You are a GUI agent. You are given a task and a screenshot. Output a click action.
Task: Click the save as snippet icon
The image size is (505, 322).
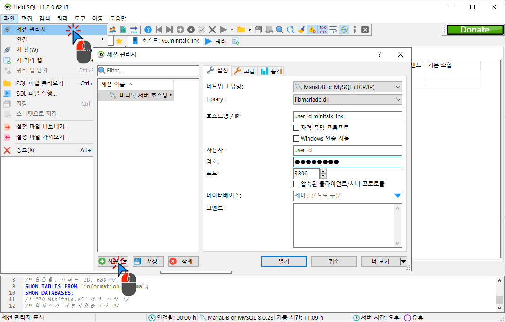269,30
